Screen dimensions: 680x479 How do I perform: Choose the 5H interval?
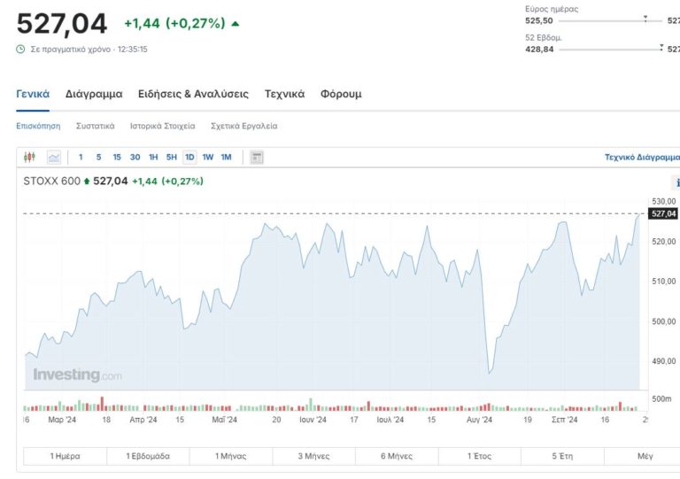coord(172,158)
